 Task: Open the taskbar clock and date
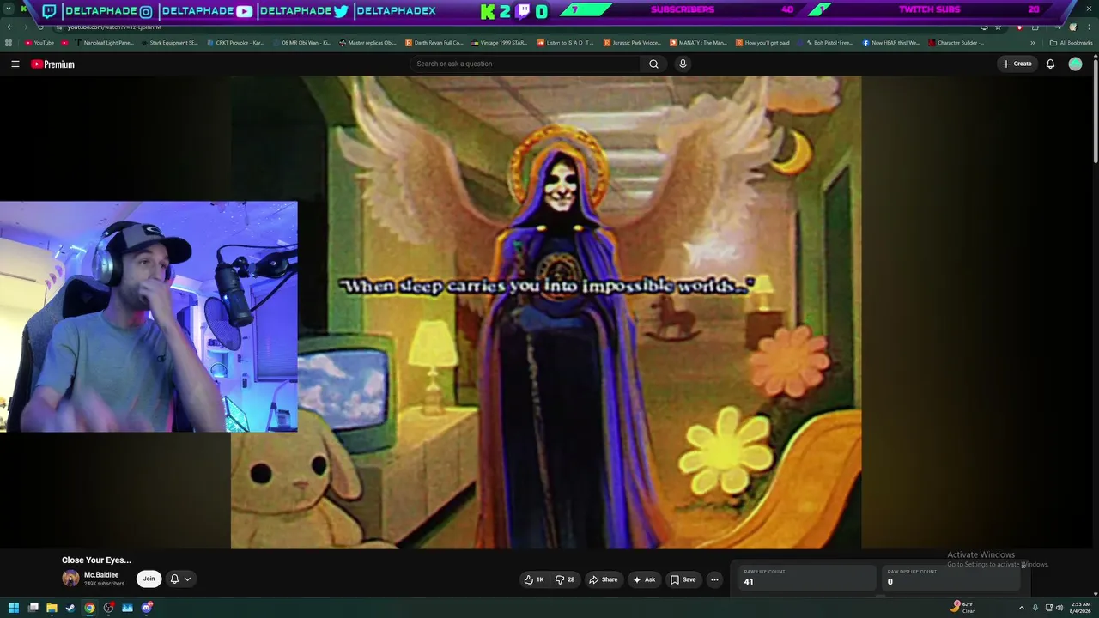(1080, 608)
